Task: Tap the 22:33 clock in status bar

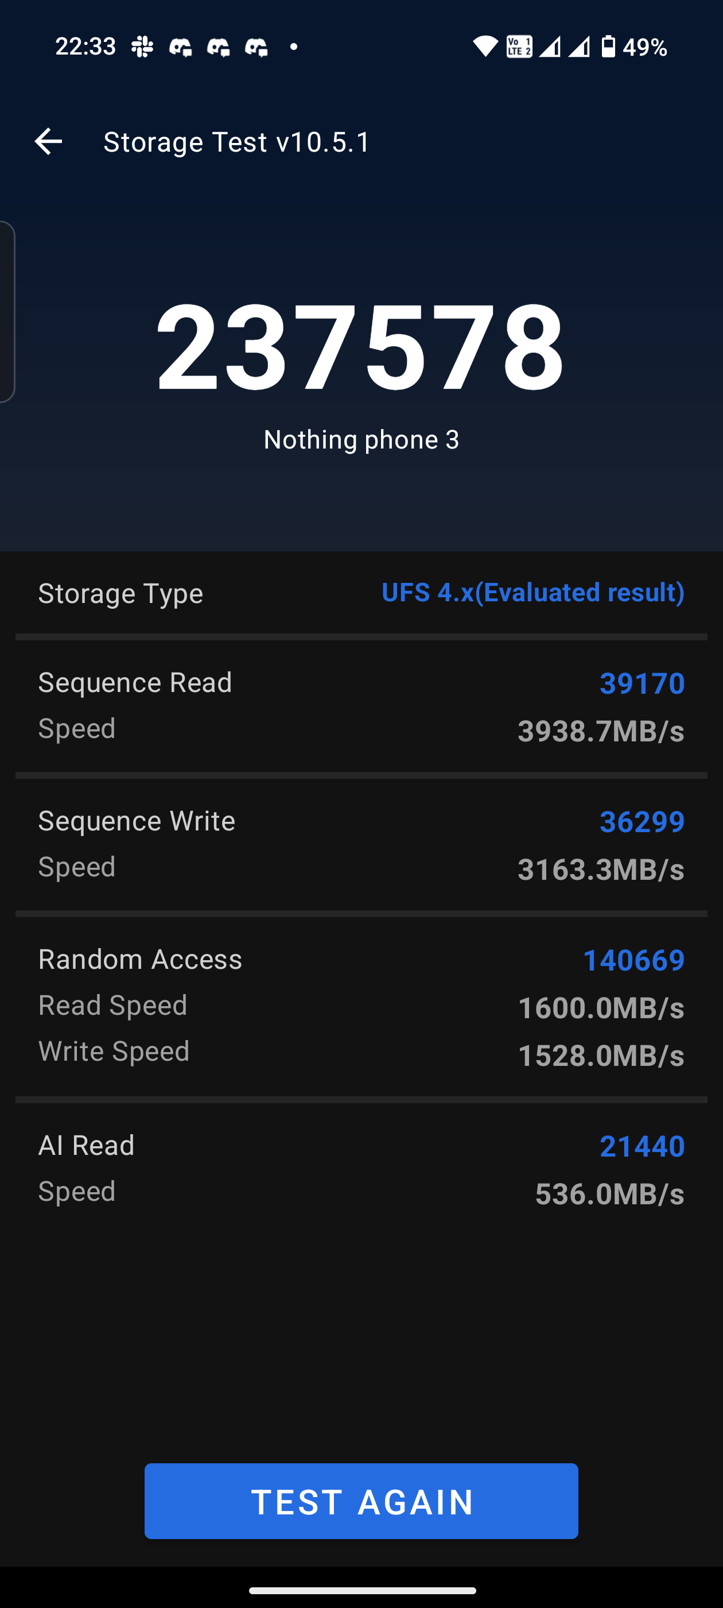Action: click(x=85, y=47)
